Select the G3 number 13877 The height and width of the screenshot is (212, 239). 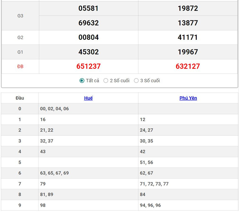click(188, 23)
